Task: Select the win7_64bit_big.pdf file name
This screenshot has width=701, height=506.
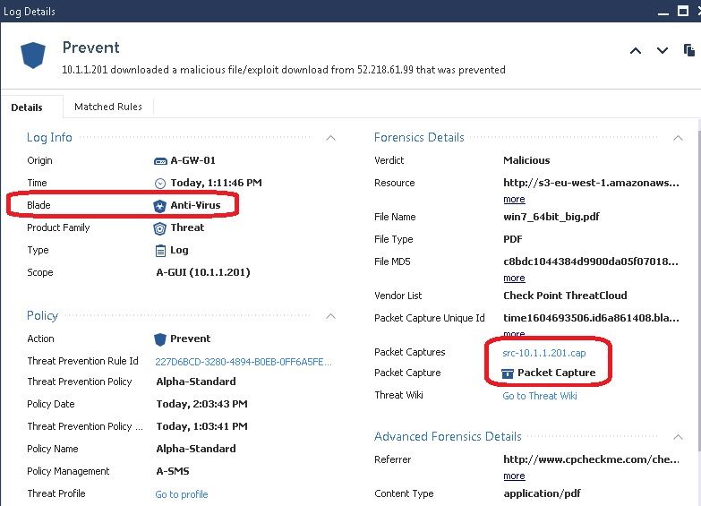Action: [x=551, y=217]
